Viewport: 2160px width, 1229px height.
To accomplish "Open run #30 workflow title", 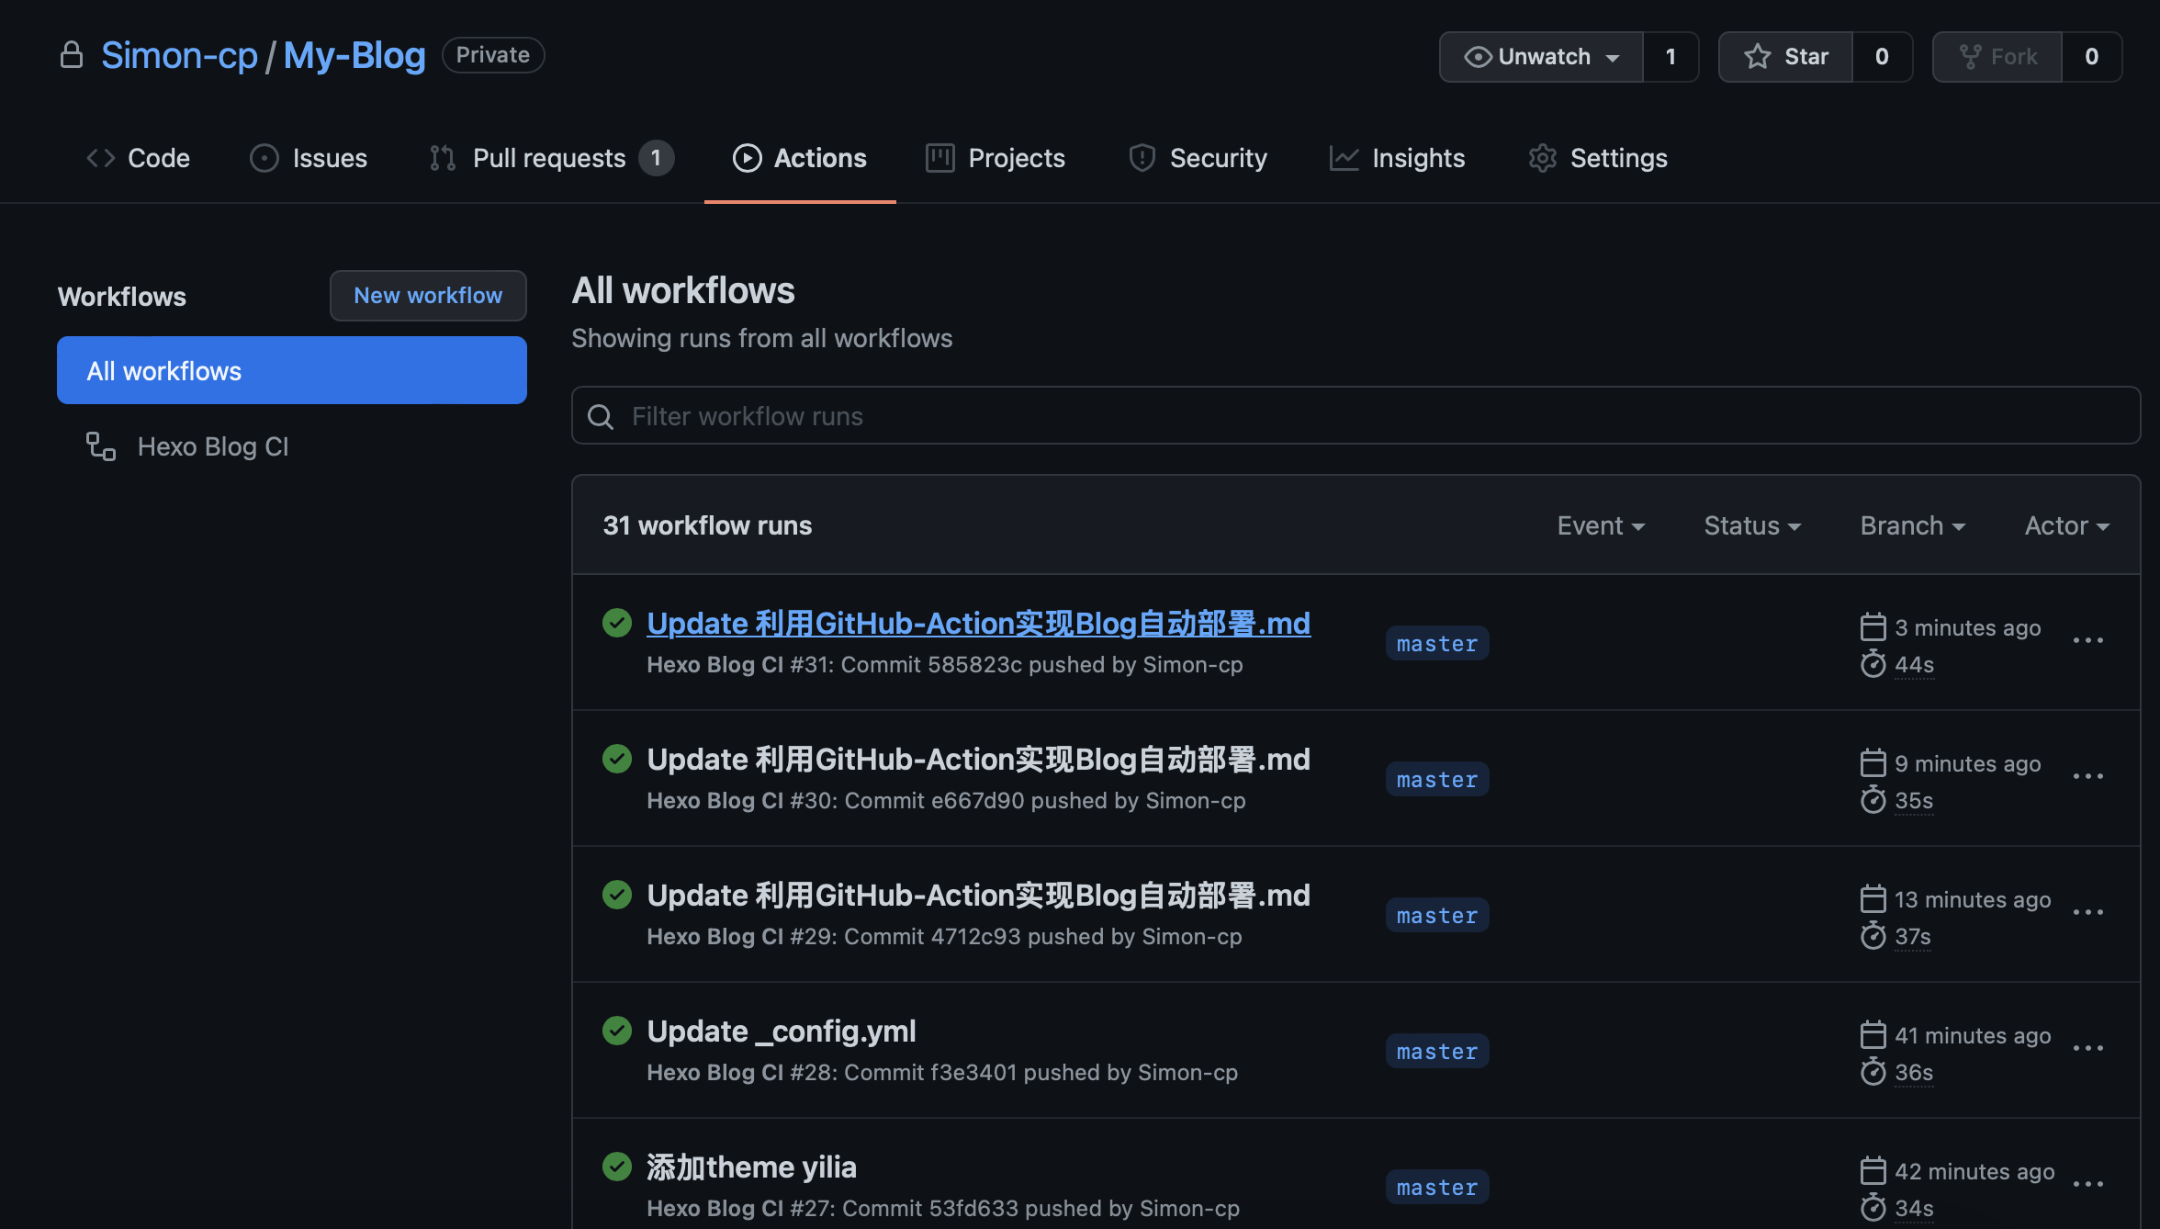I will [x=979, y=760].
